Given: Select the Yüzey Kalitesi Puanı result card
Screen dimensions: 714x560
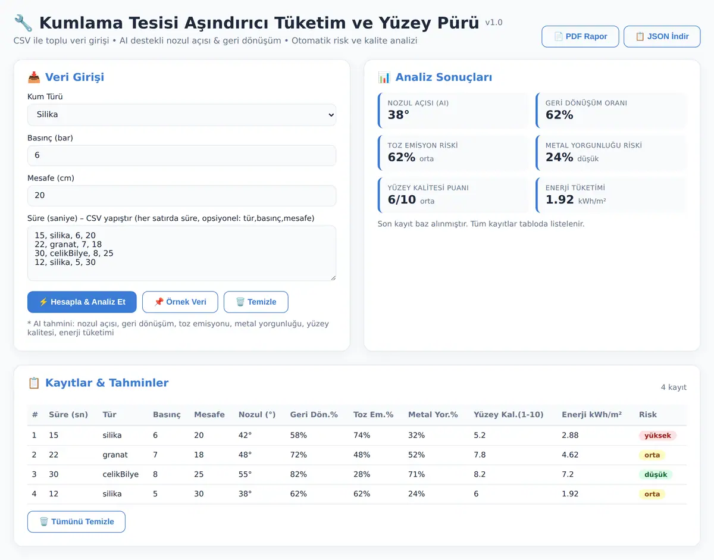Looking at the screenshot, I should [x=453, y=195].
